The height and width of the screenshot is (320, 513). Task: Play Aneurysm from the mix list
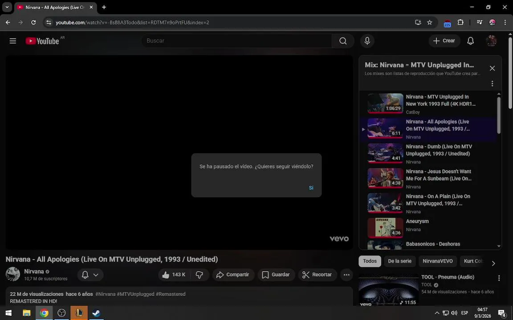click(x=427, y=228)
